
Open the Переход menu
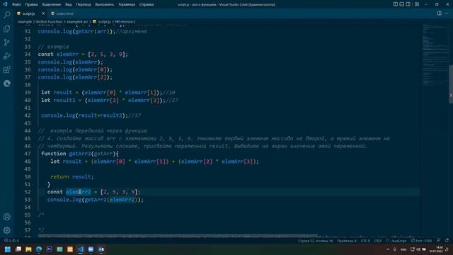[84, 4]
